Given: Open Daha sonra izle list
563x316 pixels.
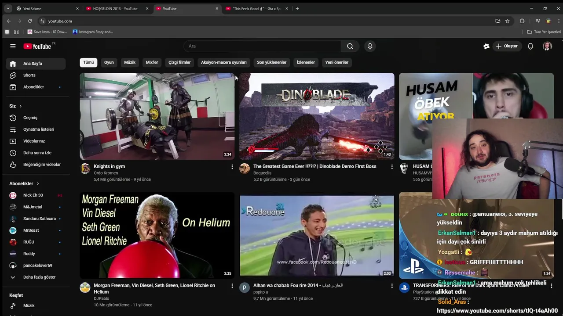Looking at the screenshot, I should [x=36, y=153].
